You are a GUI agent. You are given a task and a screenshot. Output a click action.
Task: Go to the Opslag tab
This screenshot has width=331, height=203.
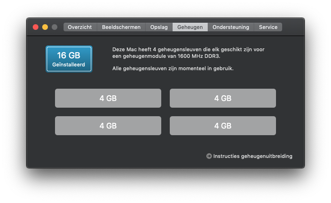point(159,27)
